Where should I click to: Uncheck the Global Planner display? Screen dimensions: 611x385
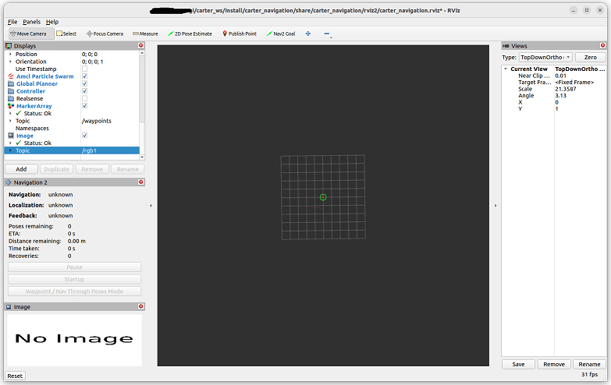(84, 83)
